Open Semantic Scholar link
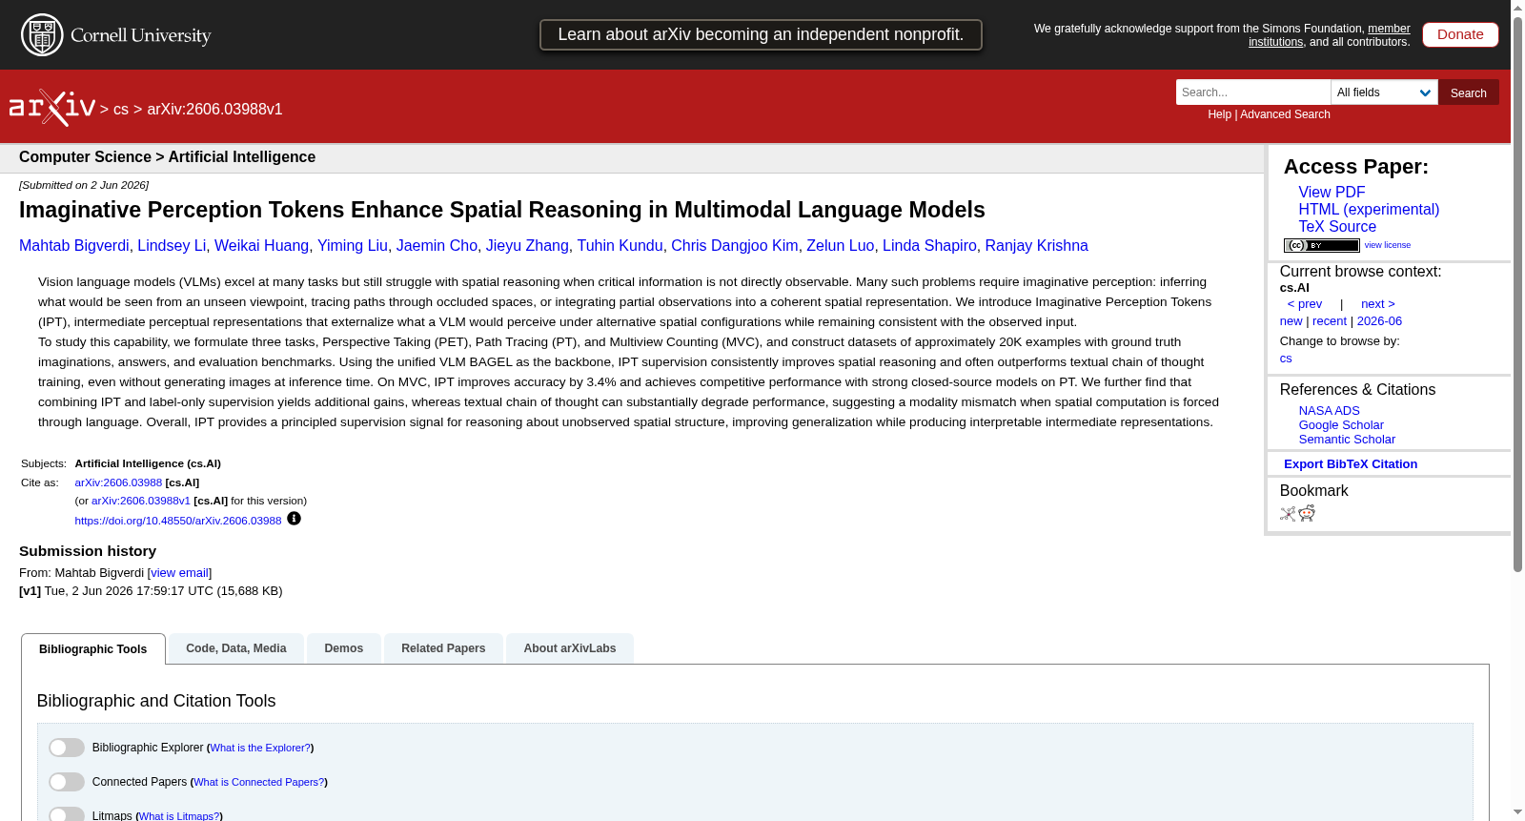The width and height of the screenshot is (1525, 821). [1347, 440]
